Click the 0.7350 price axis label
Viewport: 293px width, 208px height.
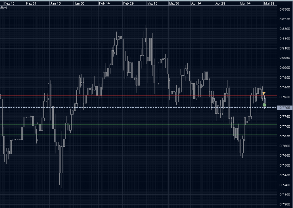click(285, 195)
